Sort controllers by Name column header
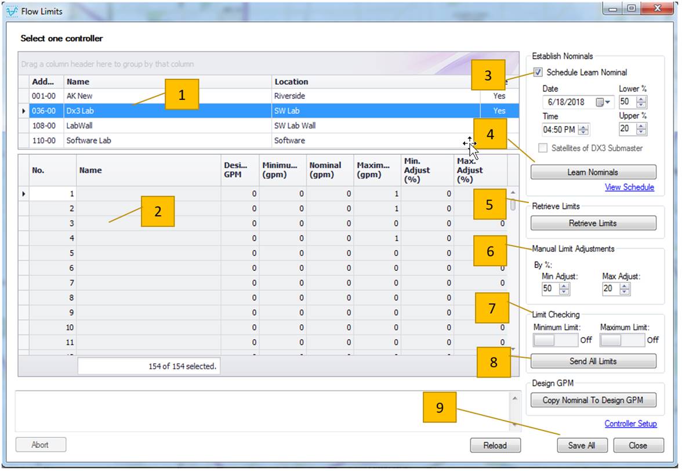Image resolution: width=682 pixels, height=471 pixels. [x=168, y=82]
